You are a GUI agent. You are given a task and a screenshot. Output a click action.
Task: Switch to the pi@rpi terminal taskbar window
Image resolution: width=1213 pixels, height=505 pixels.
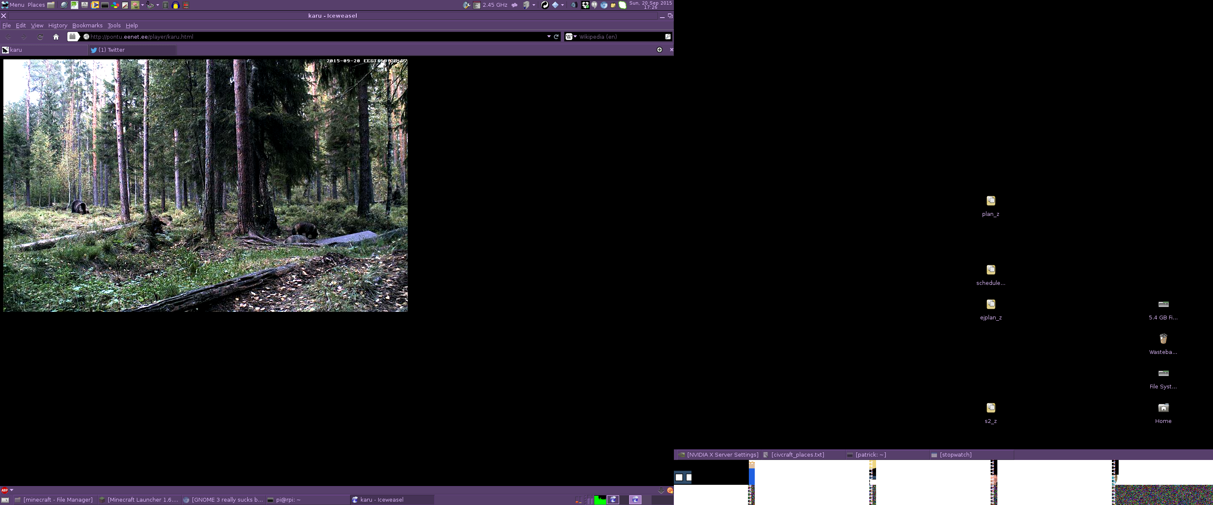(307, 500)
